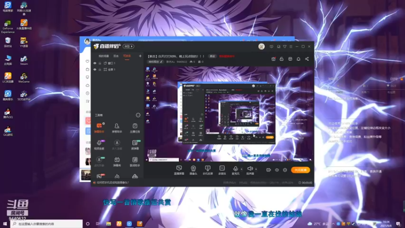Click the streamer avatar in the title bar
Viewport: 405px width, 228px height.
click(x=261, y=47)
